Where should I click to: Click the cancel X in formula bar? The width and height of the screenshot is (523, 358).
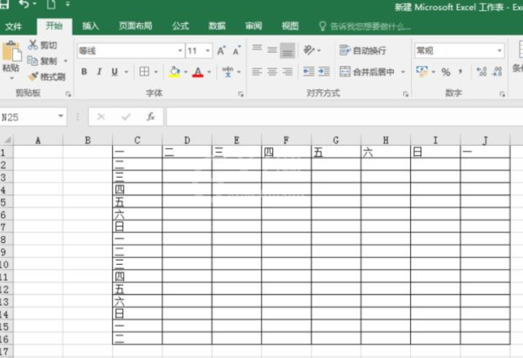coord(100,116)
